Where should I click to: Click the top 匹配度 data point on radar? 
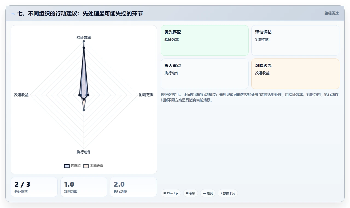(84, 48)
